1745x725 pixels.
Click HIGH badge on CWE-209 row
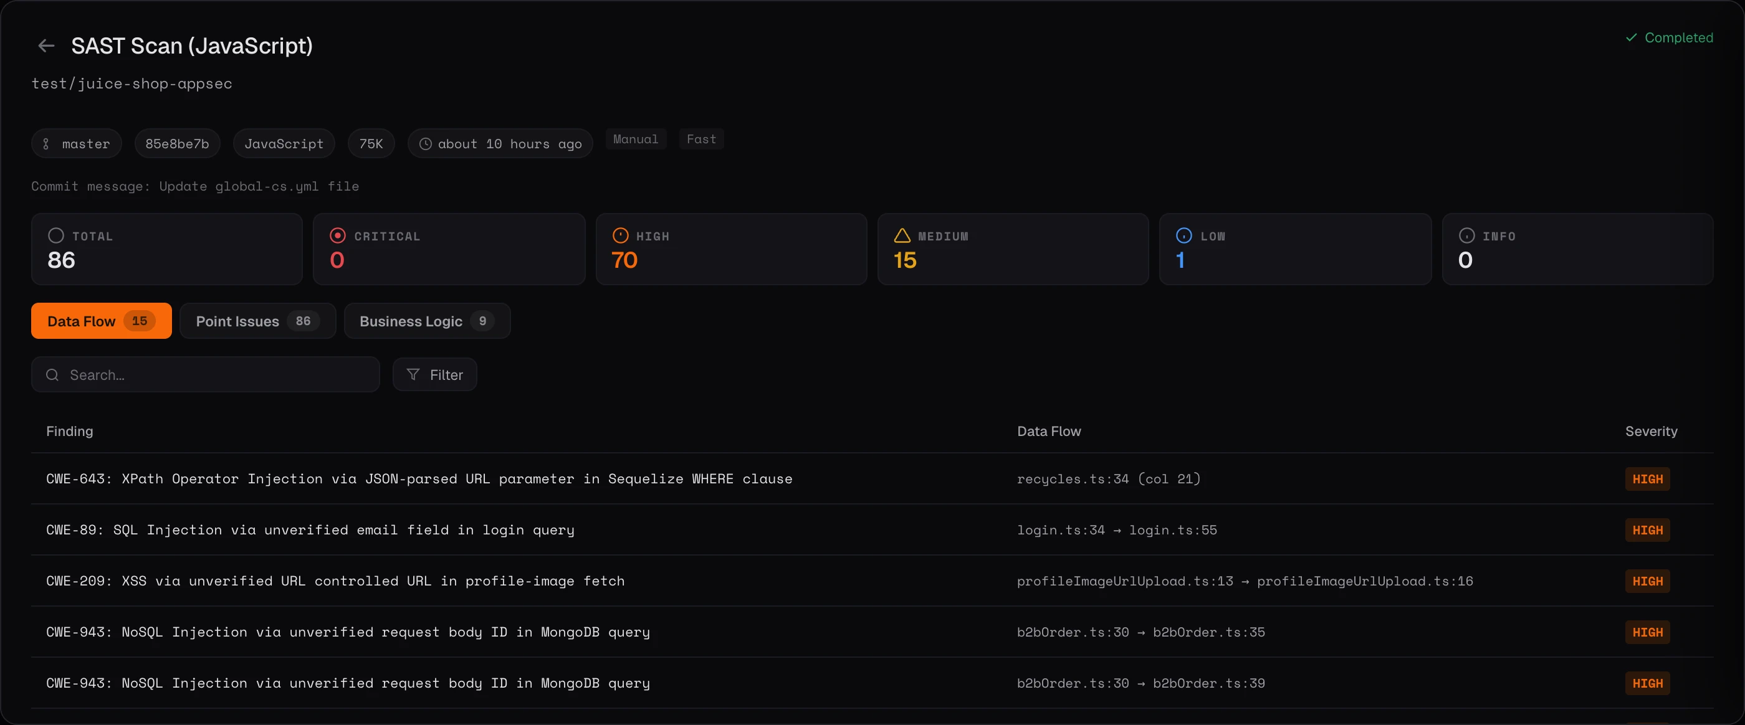(x=1647, y=581)
